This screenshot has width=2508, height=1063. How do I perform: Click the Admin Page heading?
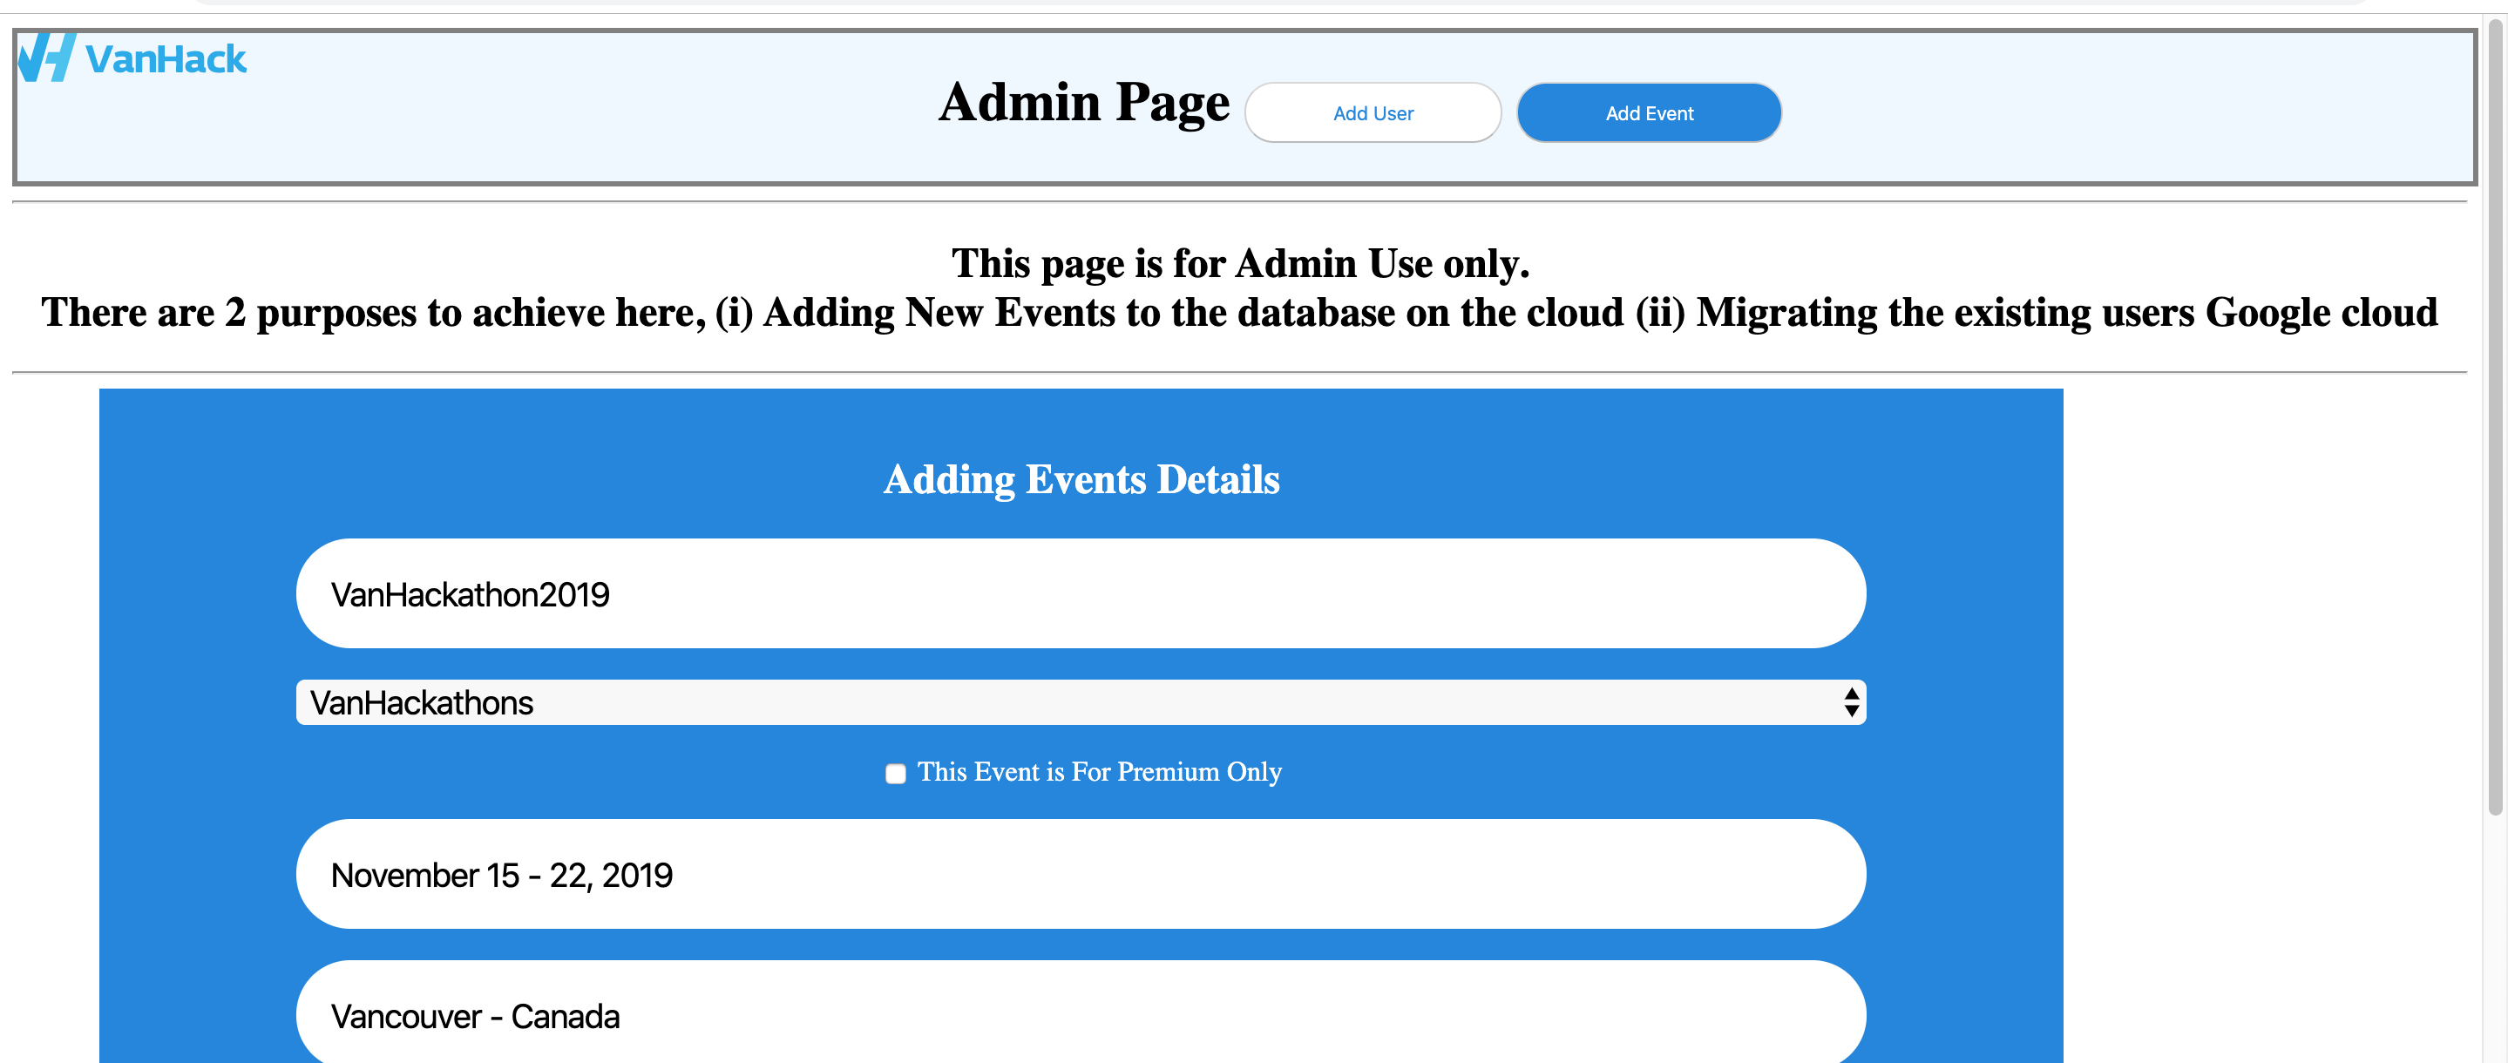(1083, 102)
